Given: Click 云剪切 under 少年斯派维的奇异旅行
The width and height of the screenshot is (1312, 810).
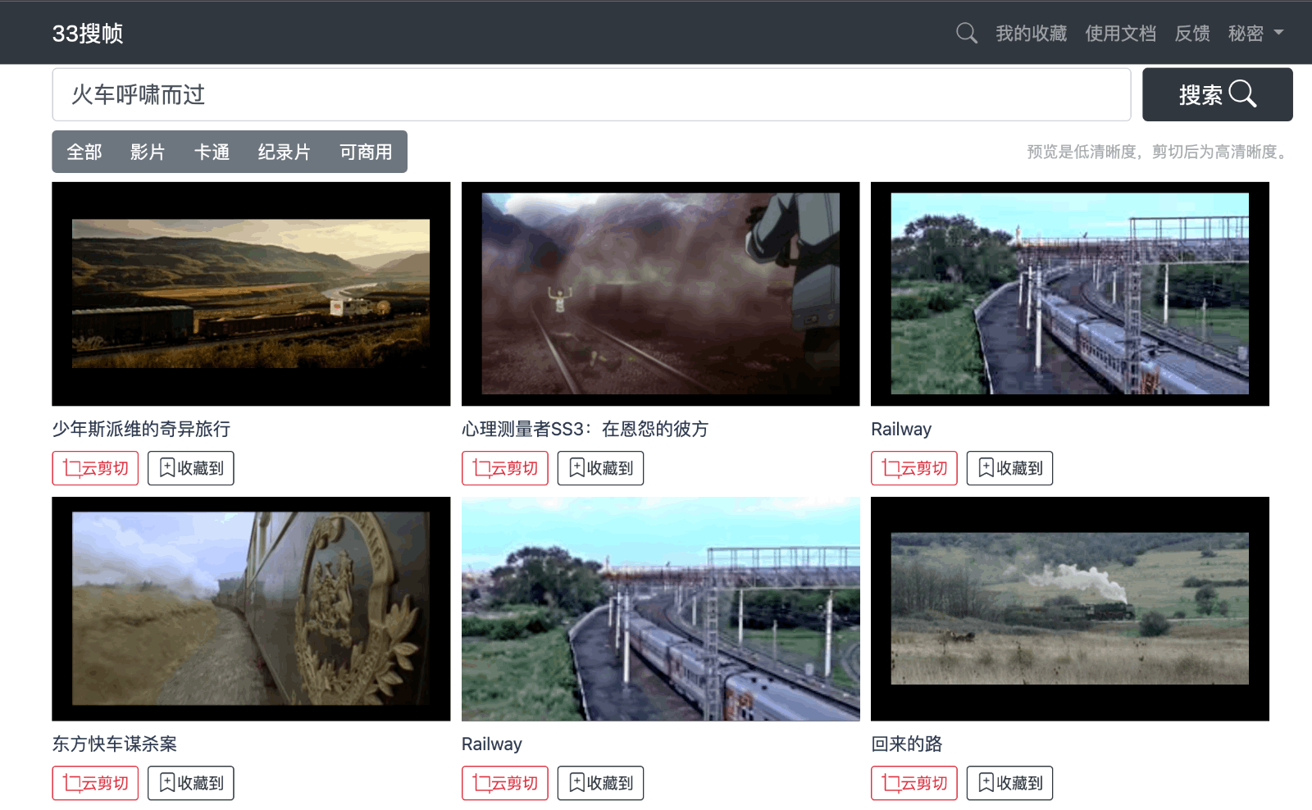Looking at the screenshot, I should click(95, 468).
